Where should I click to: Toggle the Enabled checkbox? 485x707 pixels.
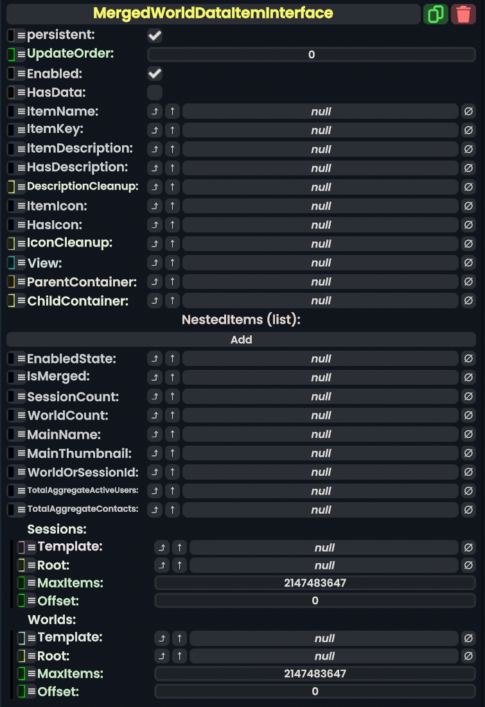coord(155,73)
